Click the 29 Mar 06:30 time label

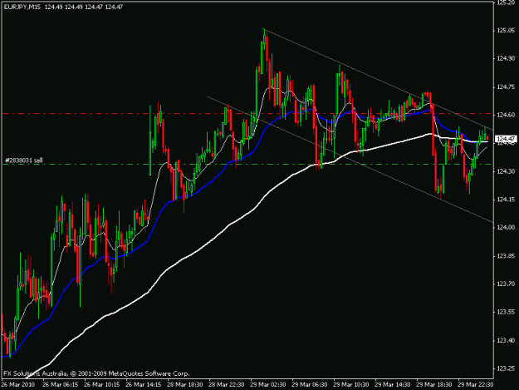[310, 385]
